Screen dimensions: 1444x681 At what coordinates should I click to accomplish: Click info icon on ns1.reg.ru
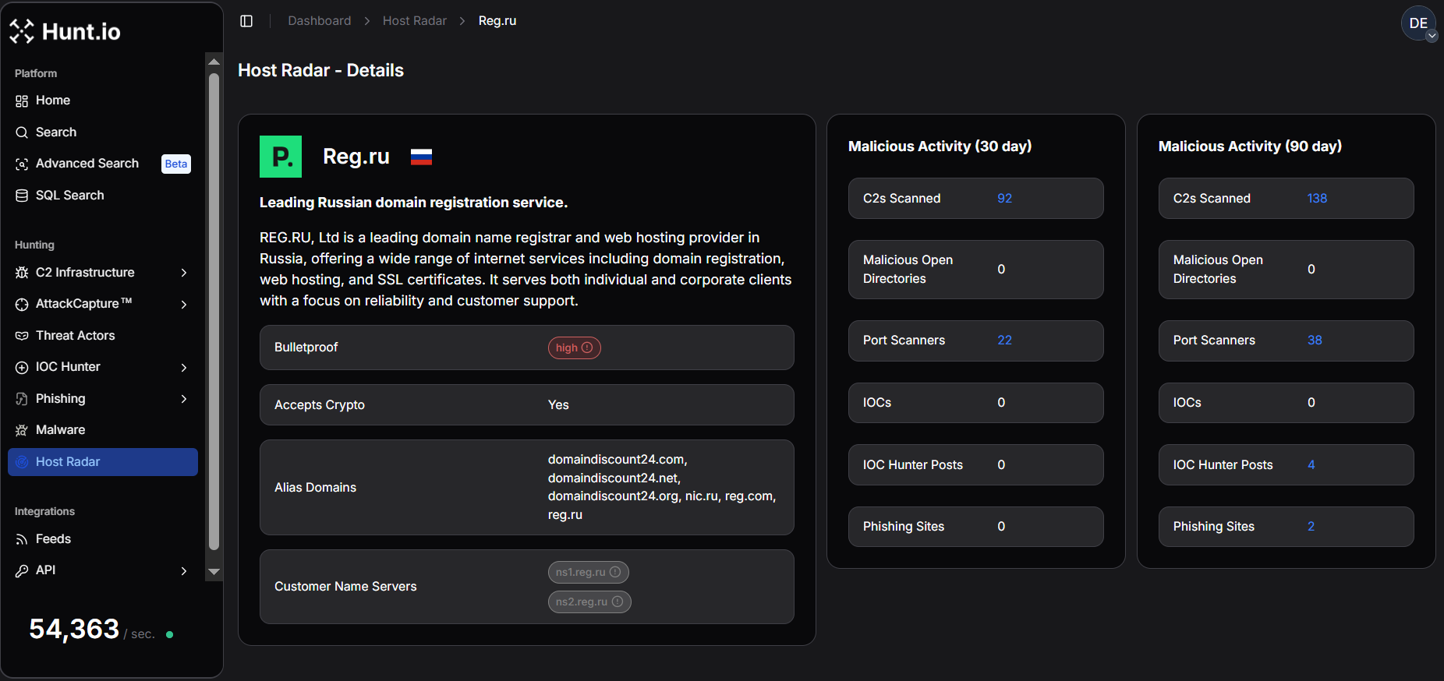[x=615, y=572]
